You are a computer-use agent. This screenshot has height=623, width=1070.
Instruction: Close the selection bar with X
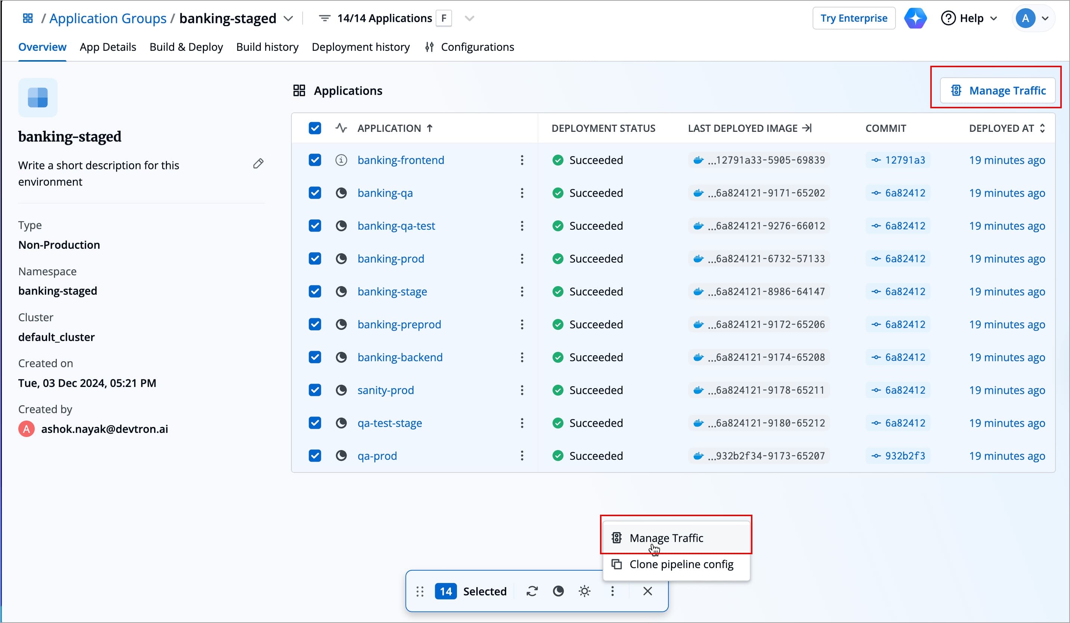coord(647,591)
